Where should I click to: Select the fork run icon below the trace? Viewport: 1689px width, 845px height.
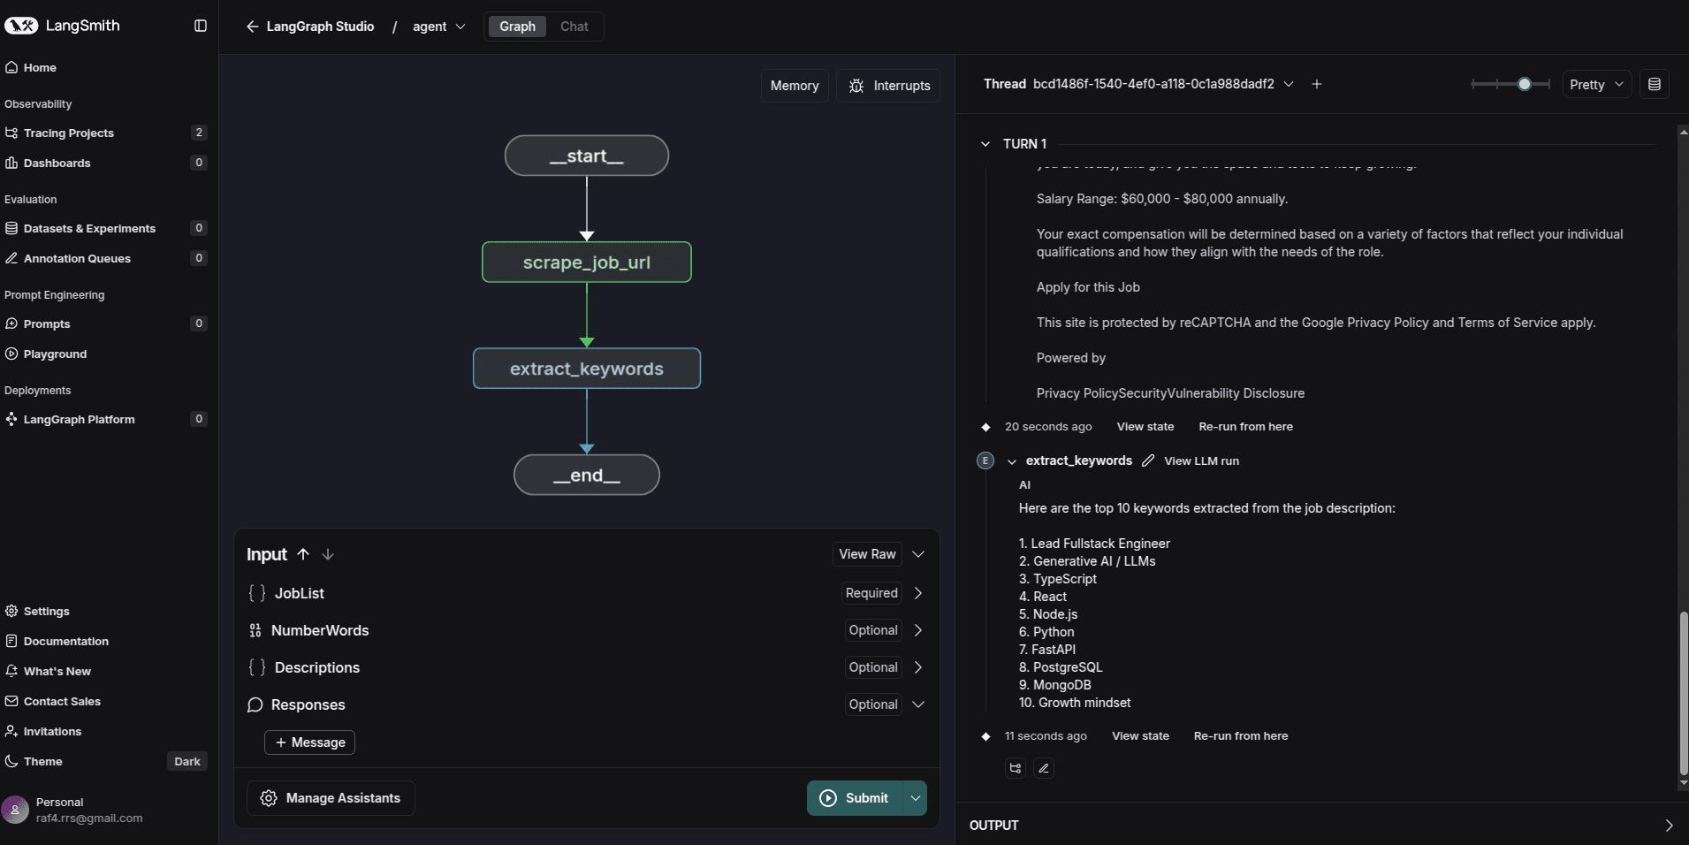coord(1015,768)
